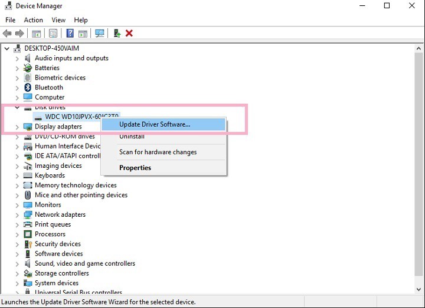Screen dimensions: 425x308
Task: Click the vertical scrollbar thumb
Action: (419, 164)
